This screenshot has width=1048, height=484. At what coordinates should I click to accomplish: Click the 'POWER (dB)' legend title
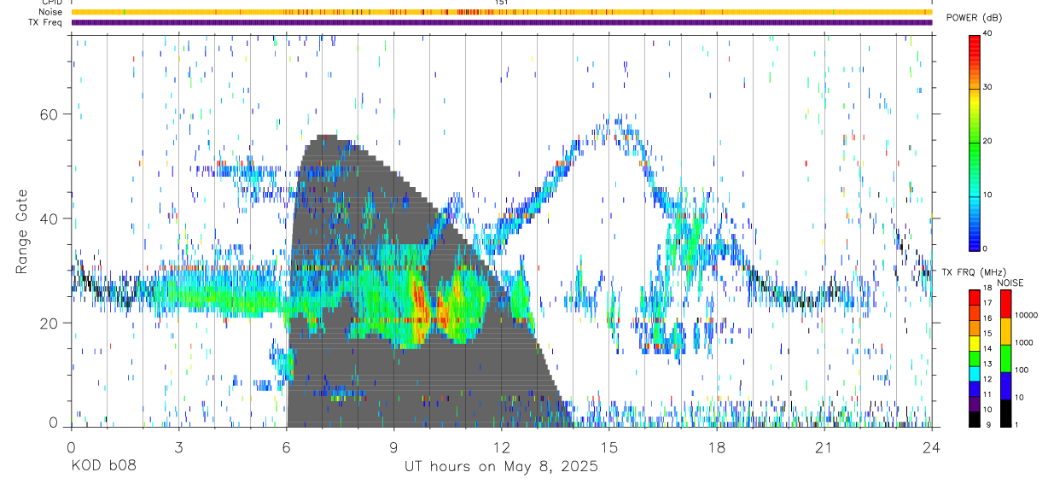click(x=974, y=18)
